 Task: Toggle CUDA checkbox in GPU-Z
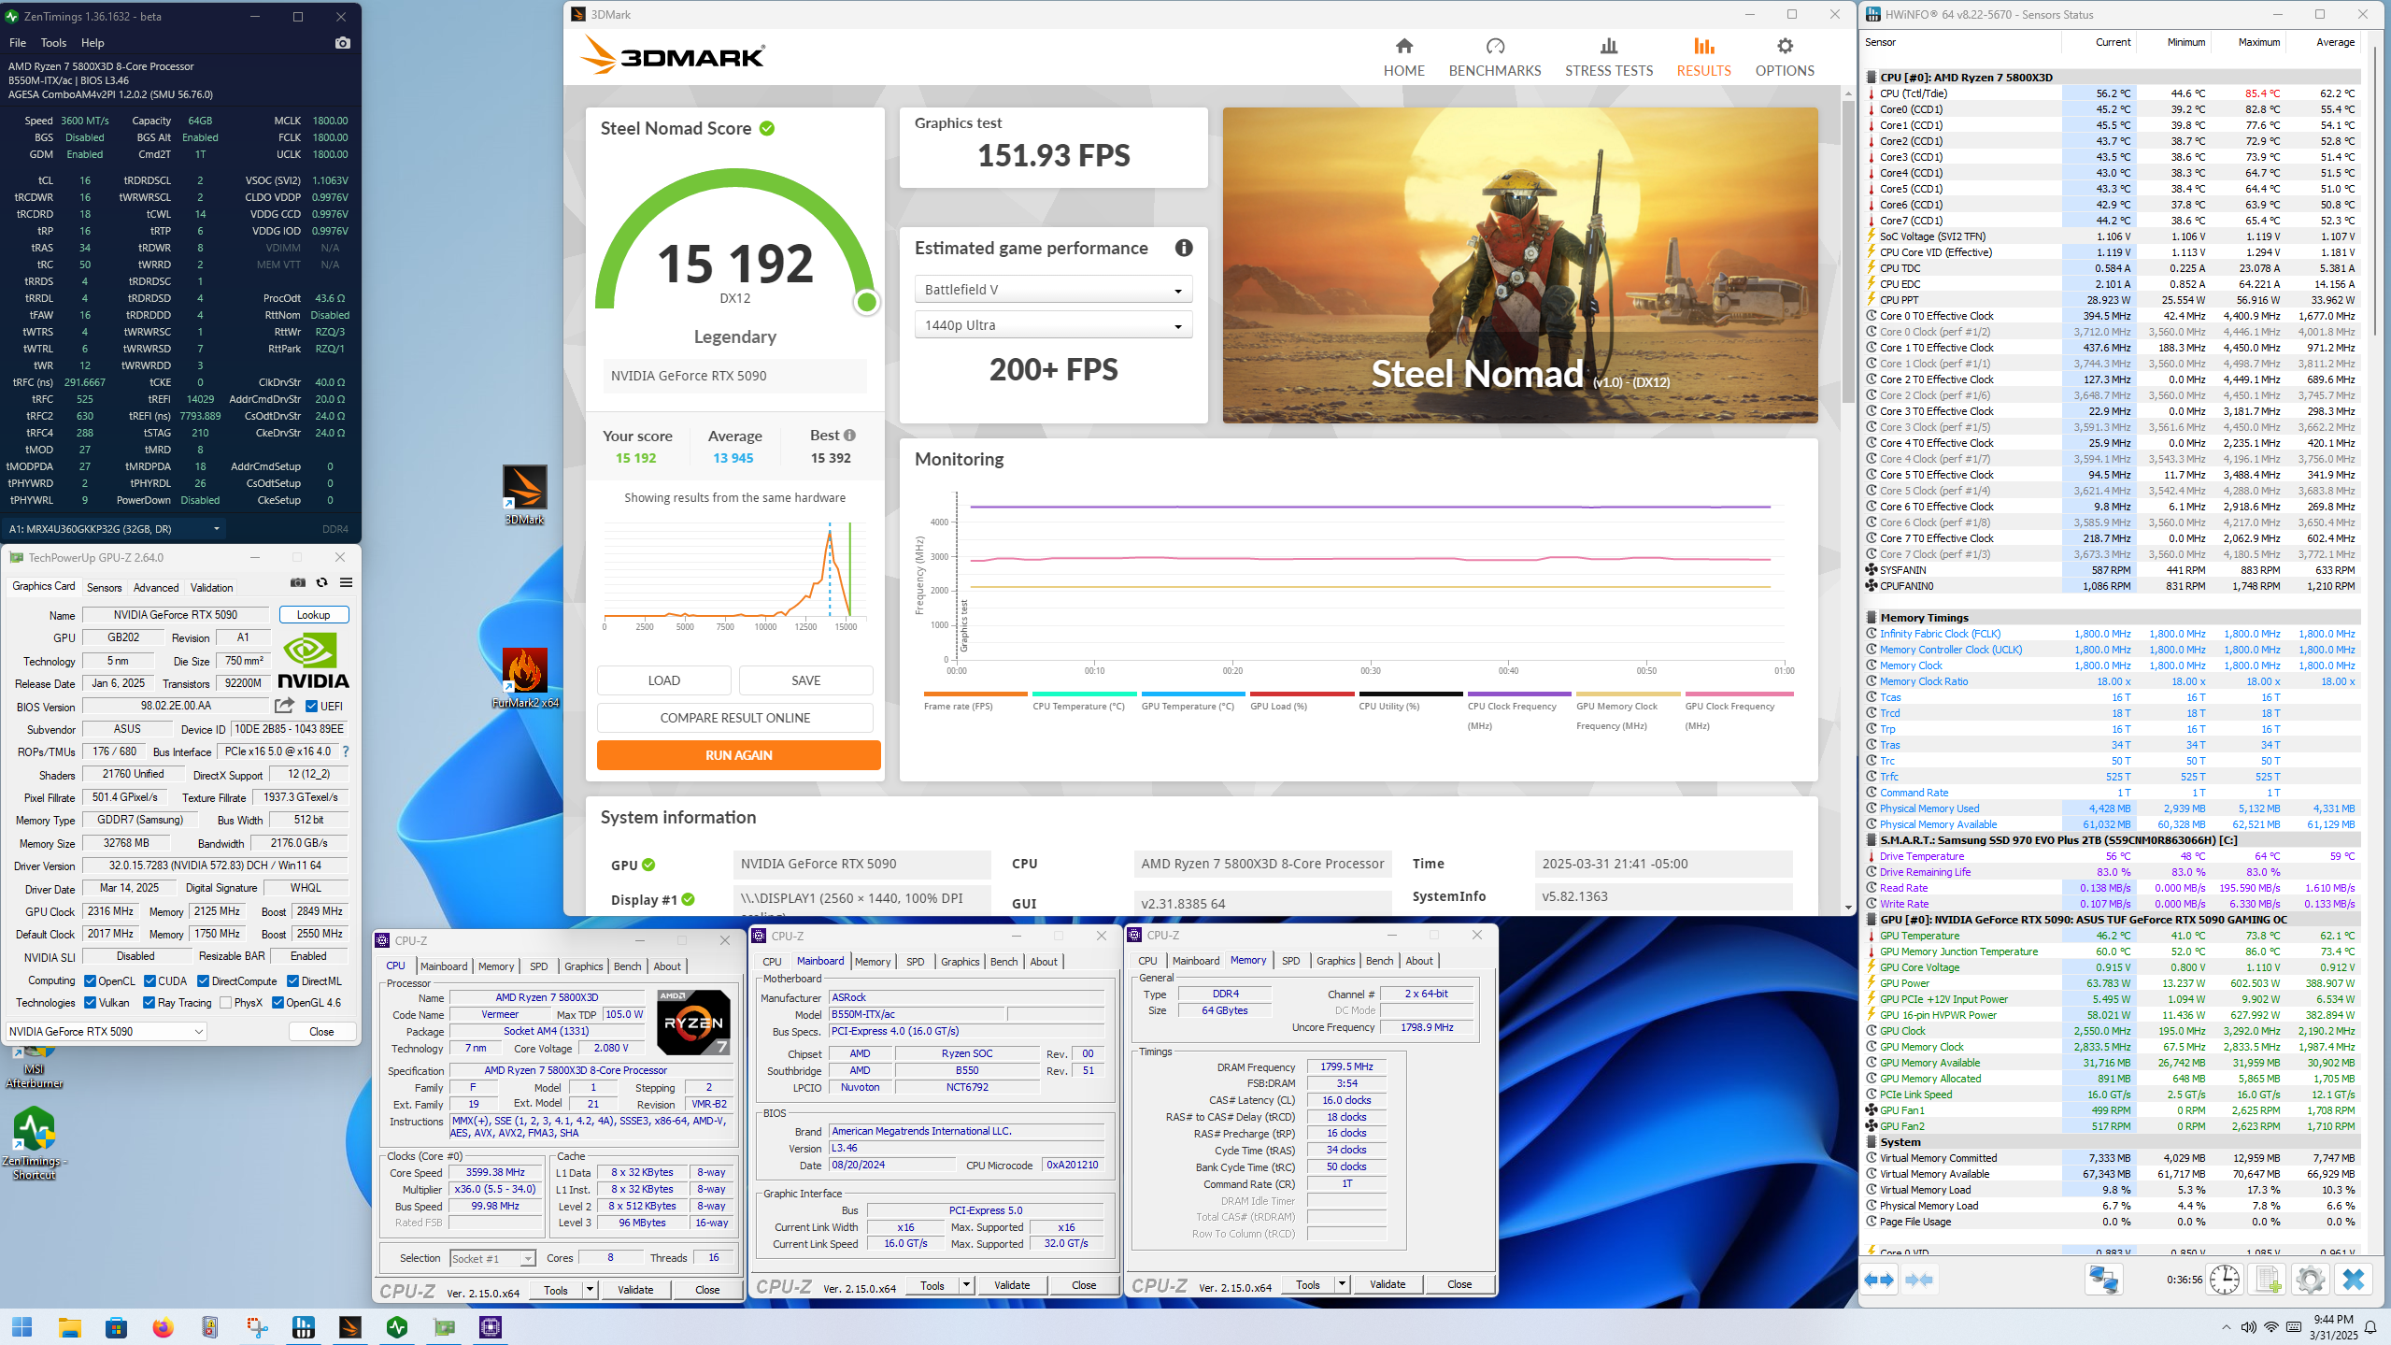[x=149, y=980]
